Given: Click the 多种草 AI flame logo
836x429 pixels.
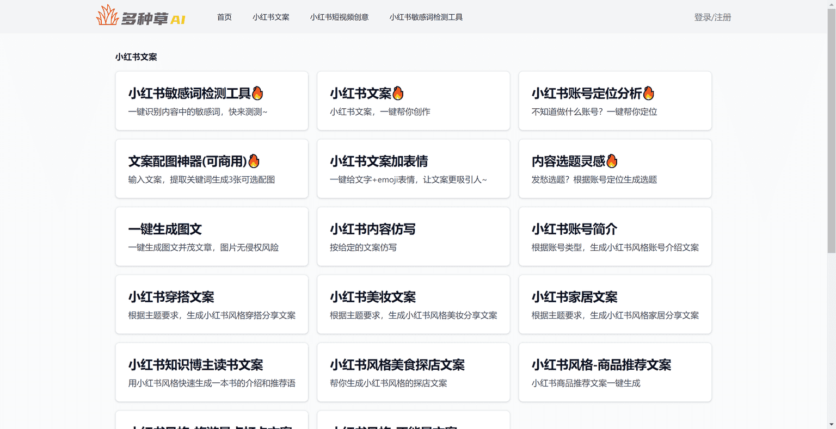Looking at the screenshot, I should click(x=141, y=16).
